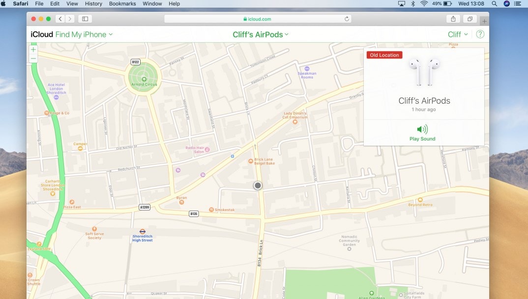The height and width of the screenshot is (299, 528).
Task: Open AirPlay display menu bar icon
Action: 401,4
